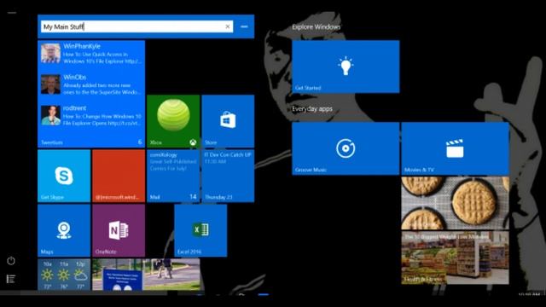Open the WinObs tweet in Tweetium tile
This screenshot has width=546, height=307.
(91, 84)
